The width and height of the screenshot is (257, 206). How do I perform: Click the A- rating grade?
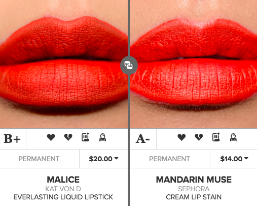[x=143, y=139]
